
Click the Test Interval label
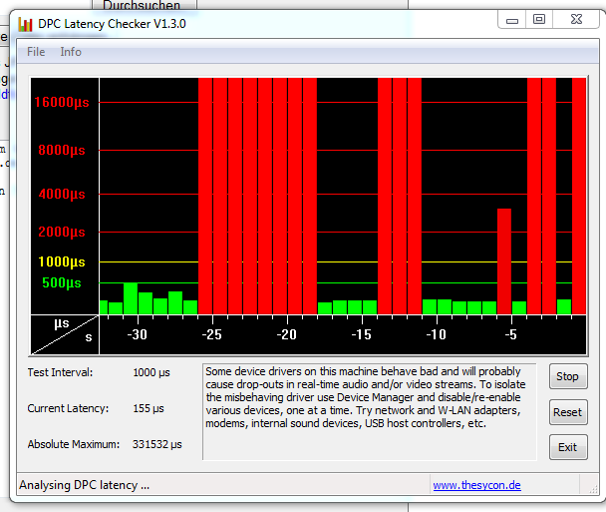pyautogui.click(x=60, y=372)
